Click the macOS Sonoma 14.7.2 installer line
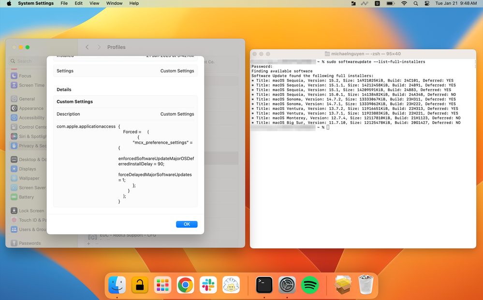483x300 pixels. point(353,99)
